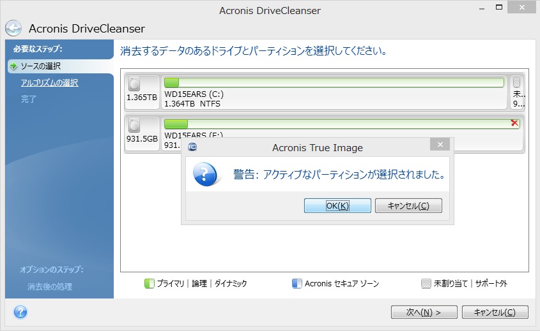This screenshot has height=331, width=540.
Task: Click キャンセル(C) in the warning dialog
Action: coord(408,205)
